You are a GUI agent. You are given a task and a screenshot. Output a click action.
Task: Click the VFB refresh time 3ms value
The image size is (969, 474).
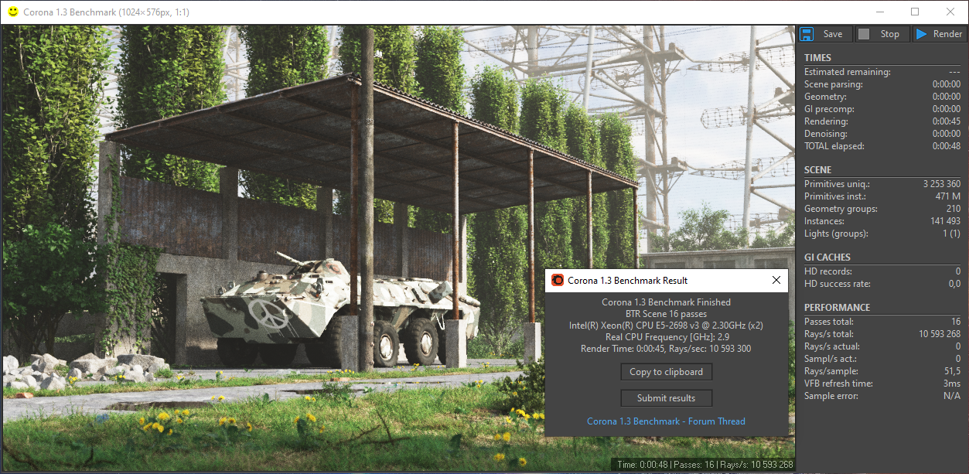click(x=953, y=384)
